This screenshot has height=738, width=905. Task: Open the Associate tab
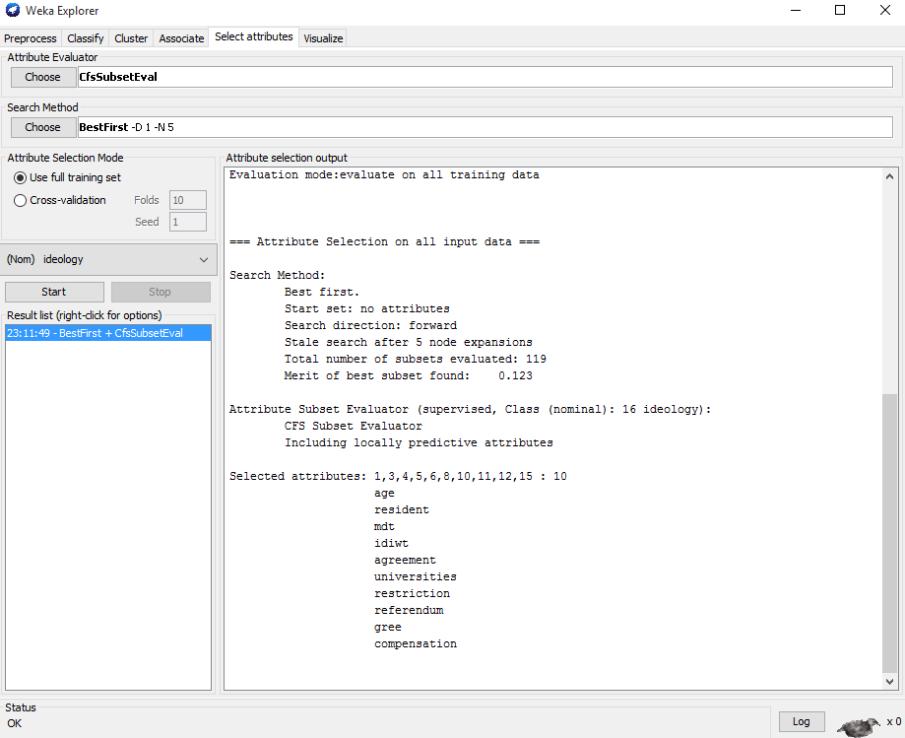click(x=181, y=38)
